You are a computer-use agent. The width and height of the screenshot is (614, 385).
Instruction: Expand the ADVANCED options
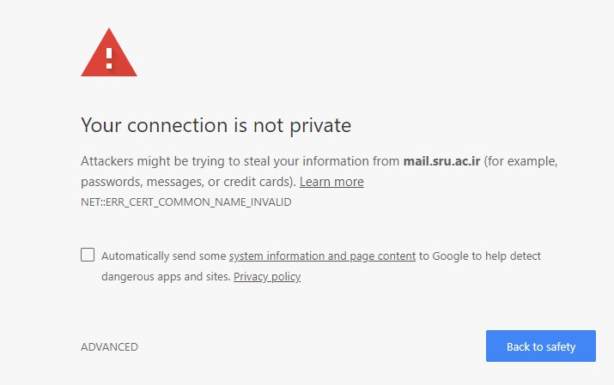coord(109,346)
